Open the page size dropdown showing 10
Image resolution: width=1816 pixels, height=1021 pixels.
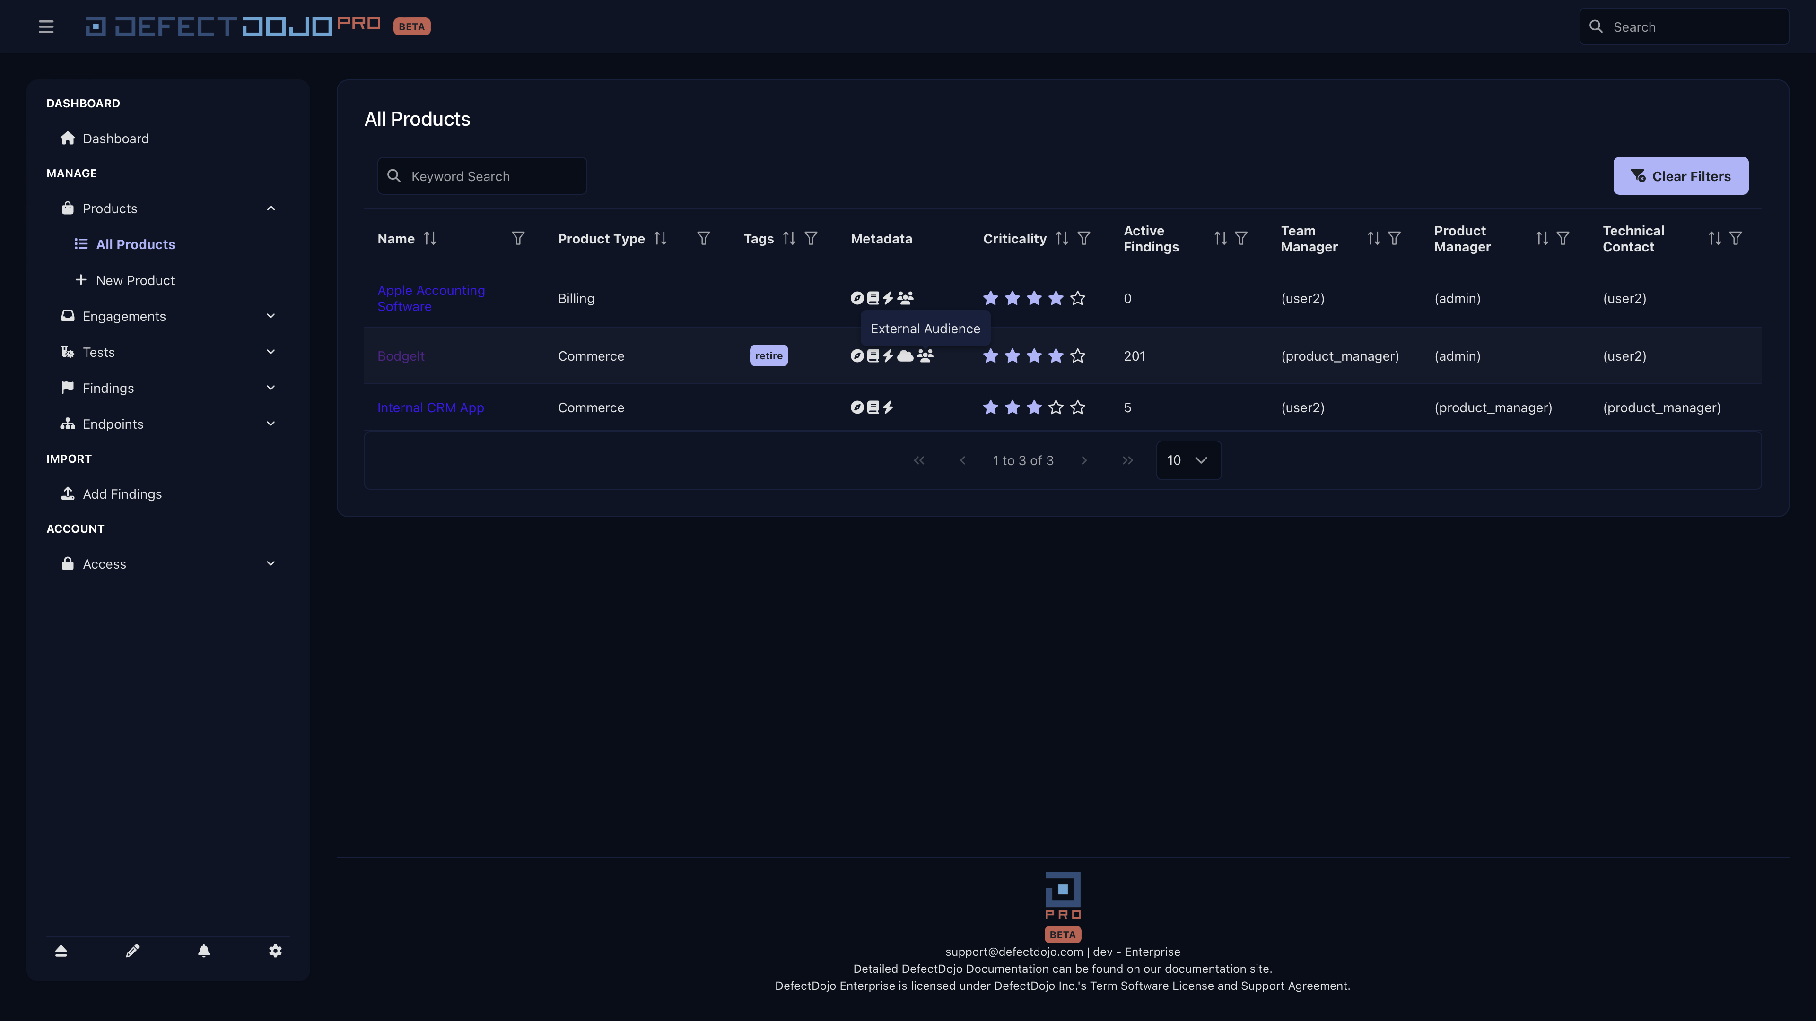click(x=1188, y=460)
